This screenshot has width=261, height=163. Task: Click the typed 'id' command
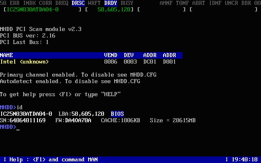pos(20,107)
